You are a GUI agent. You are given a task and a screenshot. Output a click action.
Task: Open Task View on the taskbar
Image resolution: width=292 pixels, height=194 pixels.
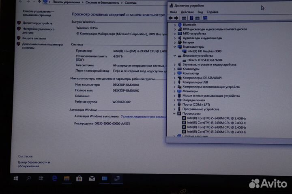[x=41, y=179]
